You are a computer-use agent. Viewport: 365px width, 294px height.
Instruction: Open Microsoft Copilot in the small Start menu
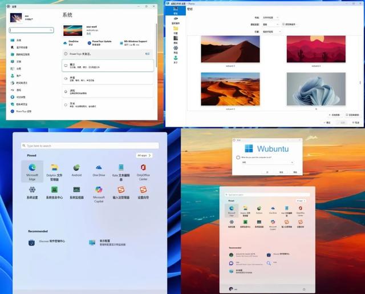[273, 224]
